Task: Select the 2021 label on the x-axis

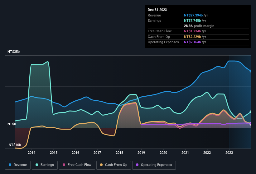Action: coord(185,153)
